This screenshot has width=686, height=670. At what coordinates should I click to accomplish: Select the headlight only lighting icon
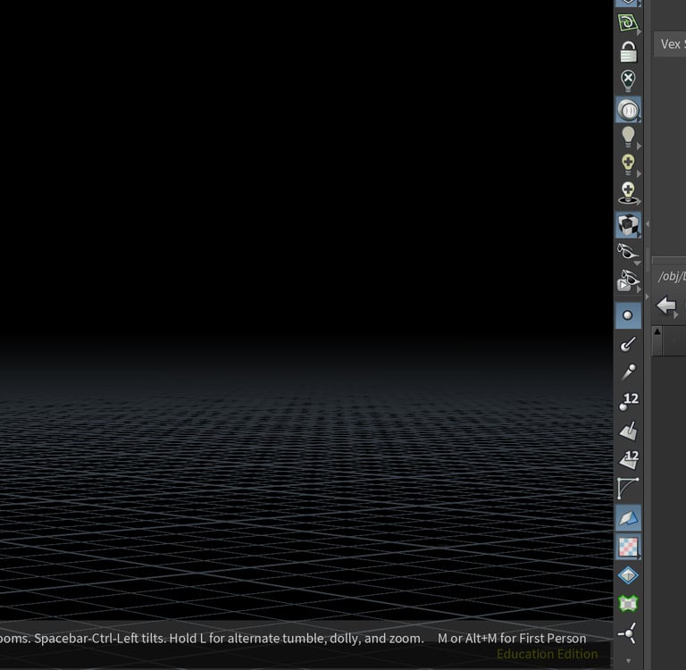click(628, 110)
